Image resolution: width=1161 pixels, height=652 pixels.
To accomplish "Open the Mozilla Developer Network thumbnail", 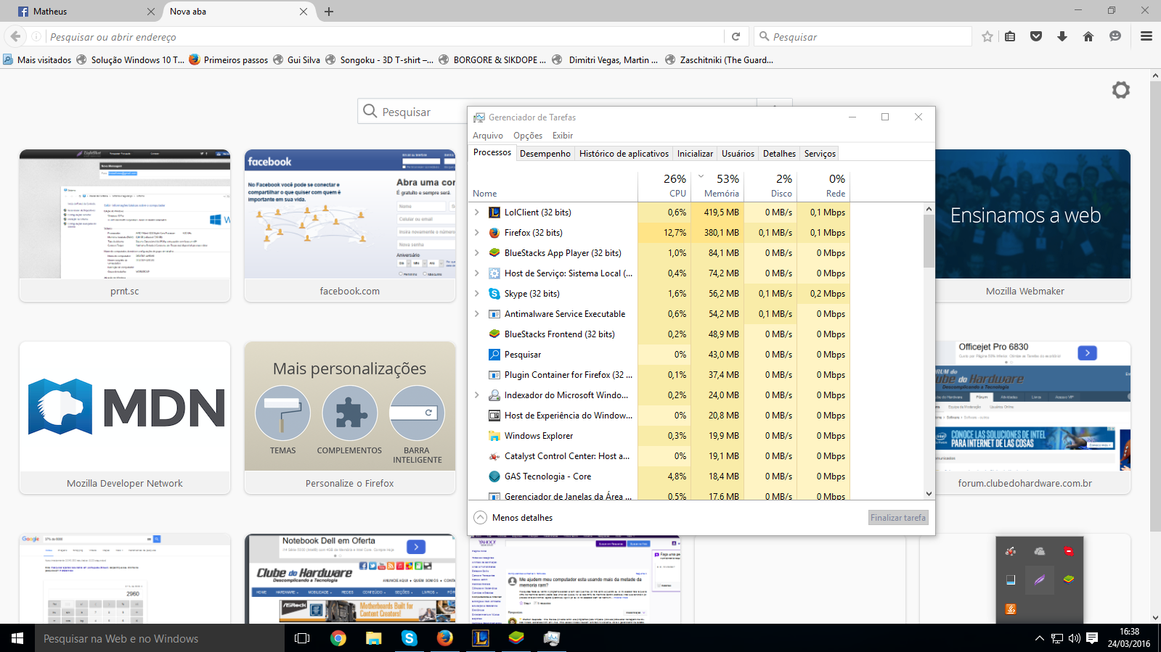I will tap(125, 418).
